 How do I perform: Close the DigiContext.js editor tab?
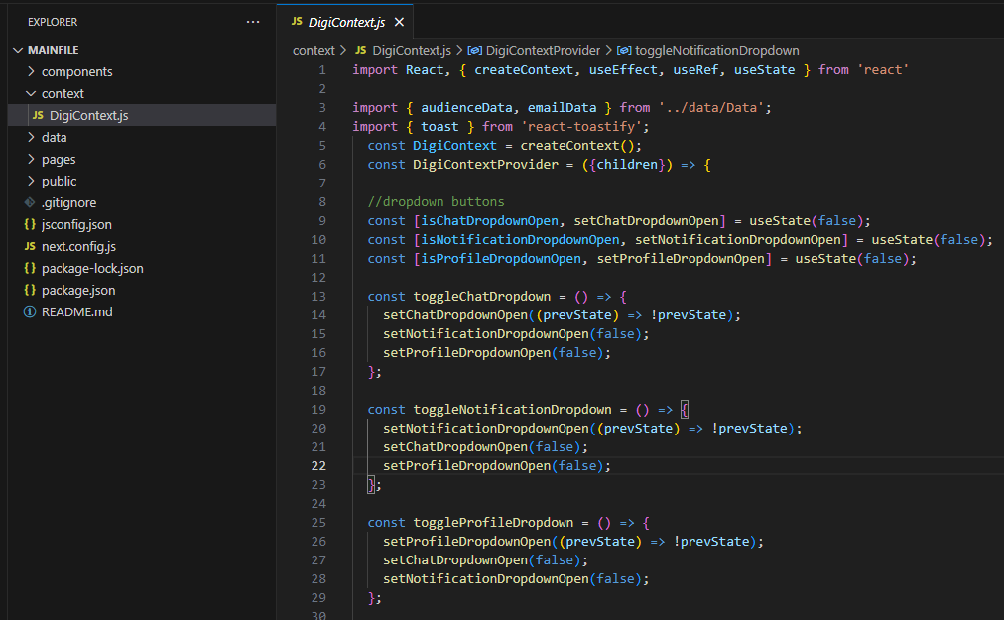tap(399, 22)
